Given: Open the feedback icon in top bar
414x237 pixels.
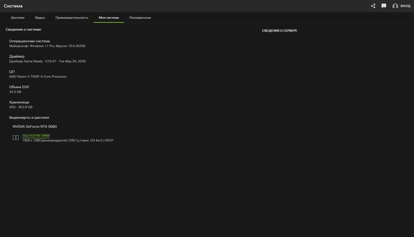Looking at the screenshot, I should [x=384, y=6].
